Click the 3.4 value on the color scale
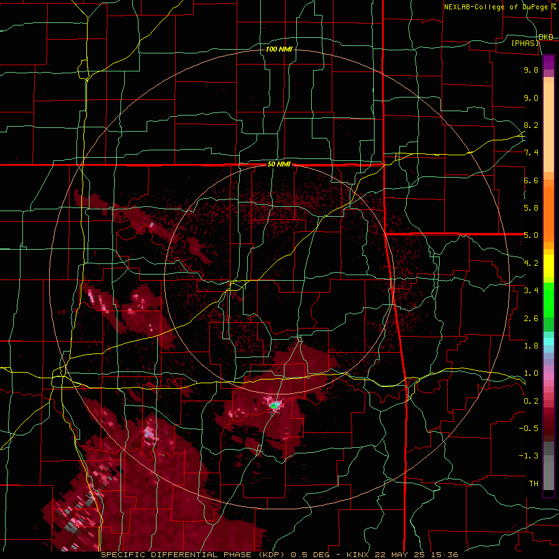This screenshot has width=559, height=559. point(531,291)
